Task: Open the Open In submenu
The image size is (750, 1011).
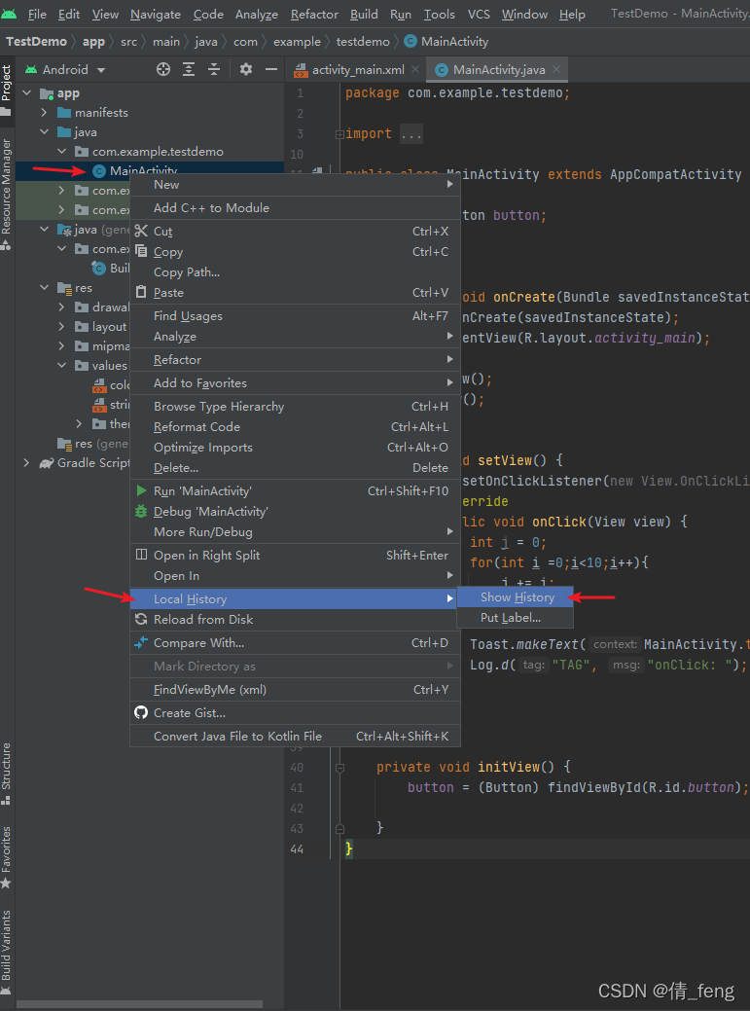Action: point(295,576)
